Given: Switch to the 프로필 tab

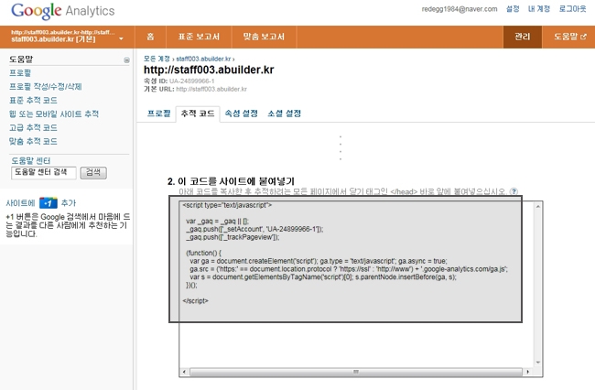Looking at the screenshot, I should [159, 114].
